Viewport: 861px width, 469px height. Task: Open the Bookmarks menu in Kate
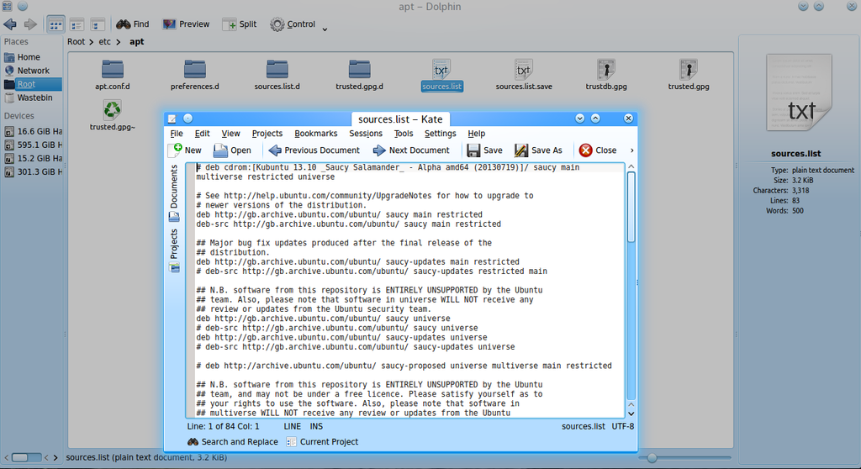pyautogui.click(x=315, y=134)
